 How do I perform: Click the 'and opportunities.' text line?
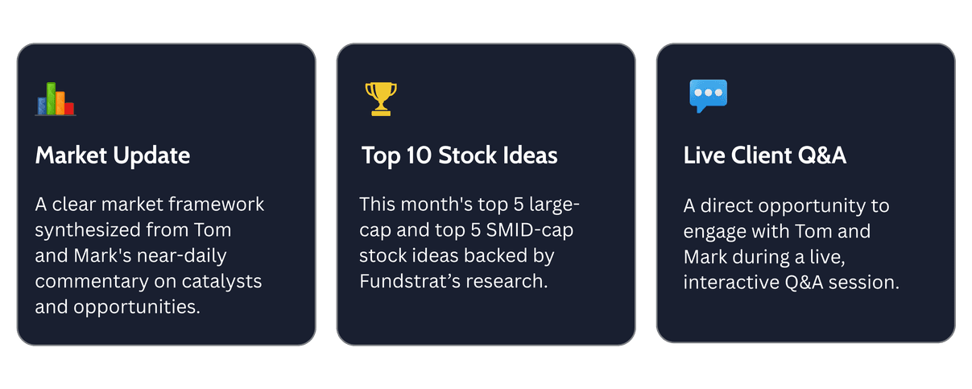[x=118, y=308]
